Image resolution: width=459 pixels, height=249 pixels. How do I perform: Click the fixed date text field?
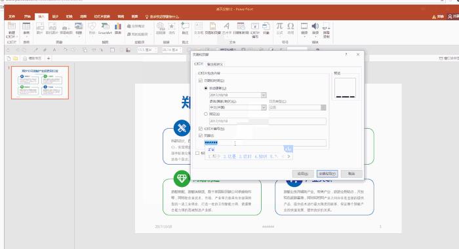click(x=268, y=121)
